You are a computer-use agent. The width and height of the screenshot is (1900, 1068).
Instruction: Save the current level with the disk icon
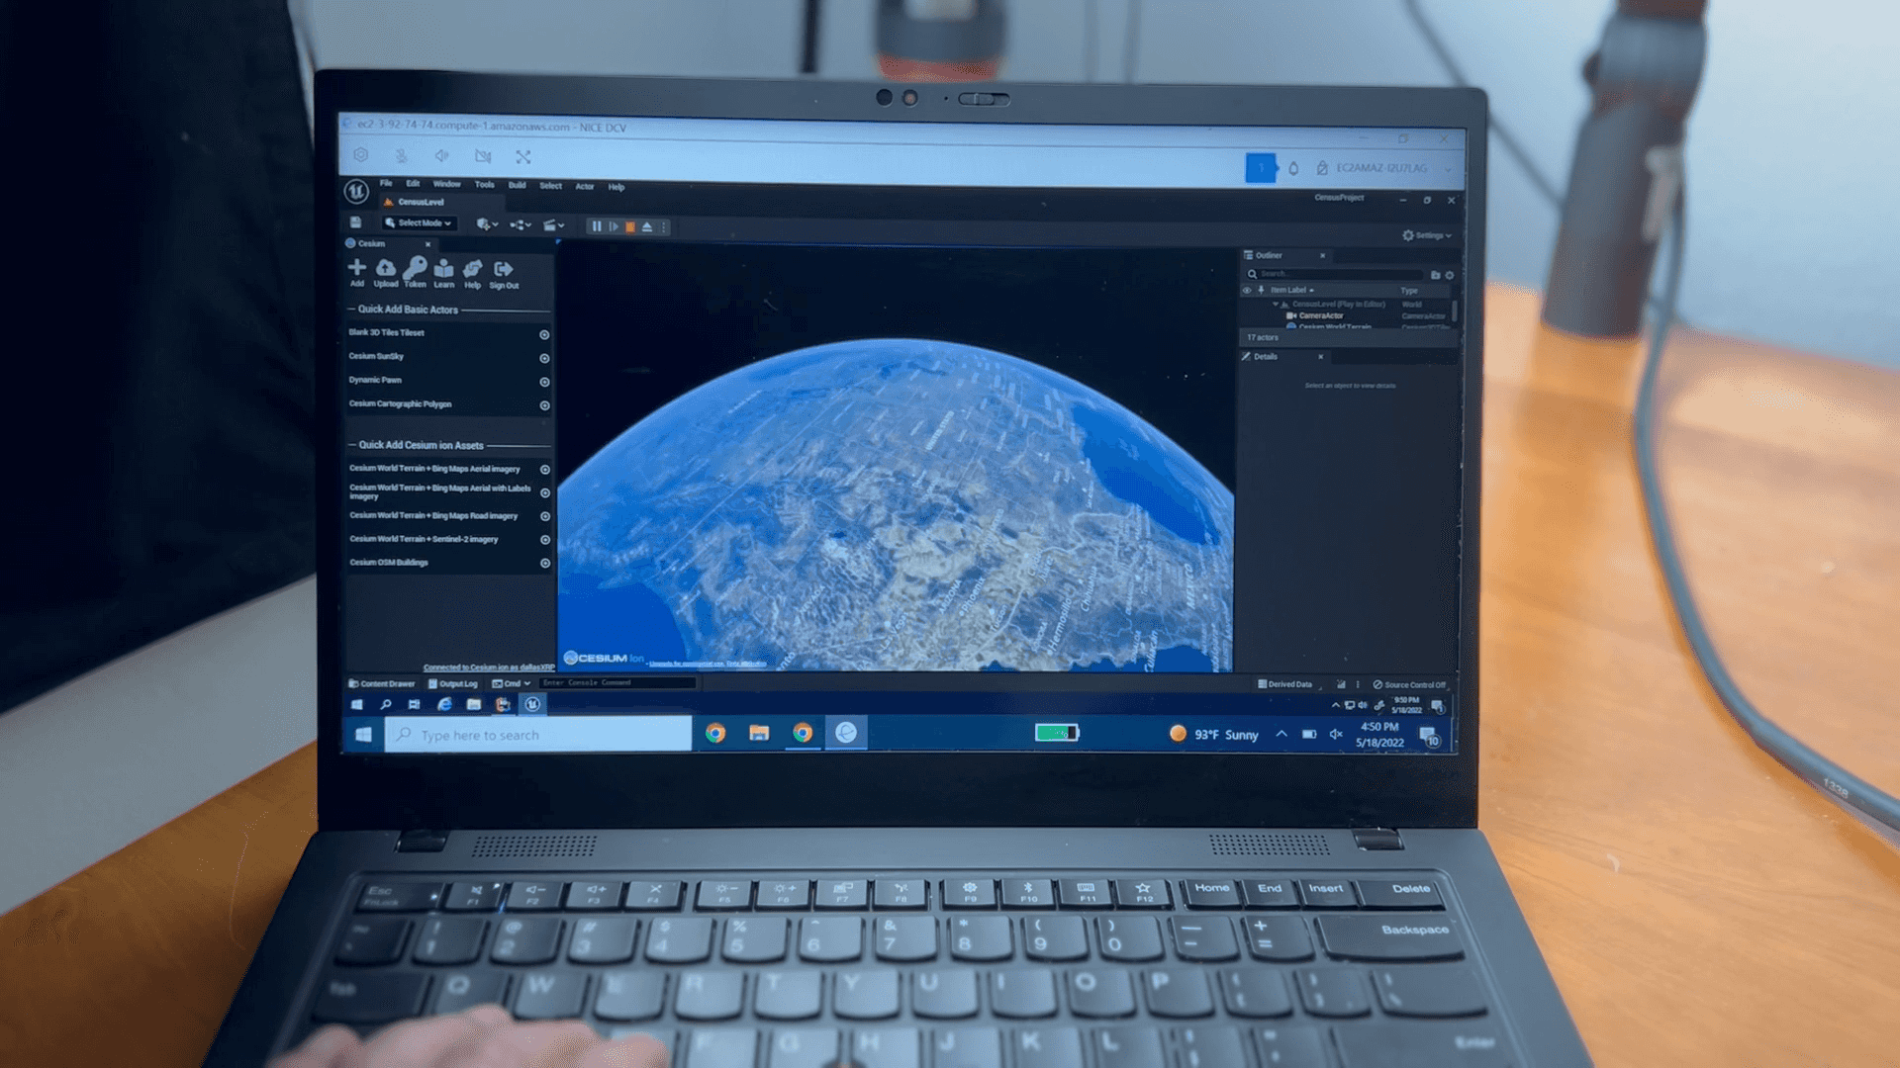pyautogui.click(x=356, y=222)
